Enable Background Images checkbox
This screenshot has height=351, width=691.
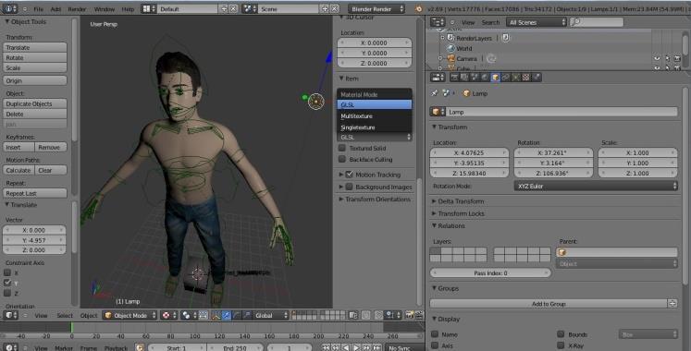click(350, 187)
